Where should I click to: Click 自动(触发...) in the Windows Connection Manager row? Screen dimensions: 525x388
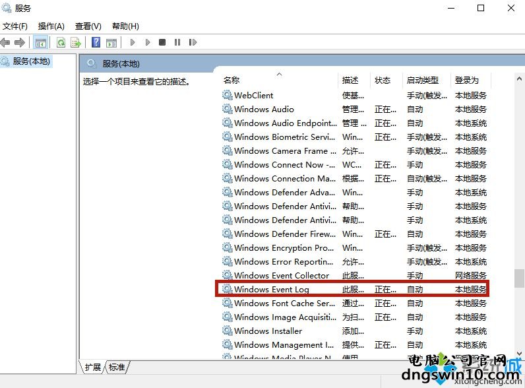pyautogui.click(x=427, y=179)
